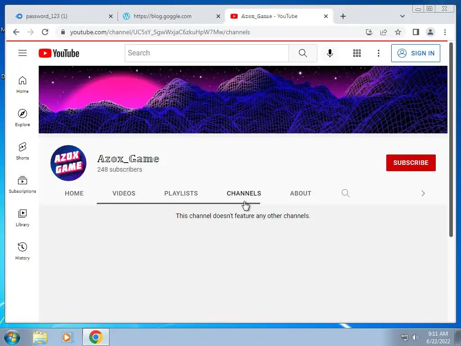Click the channel banner image
Image resolution: width=461 pixels, height=346 pixels.
[243, 100]
